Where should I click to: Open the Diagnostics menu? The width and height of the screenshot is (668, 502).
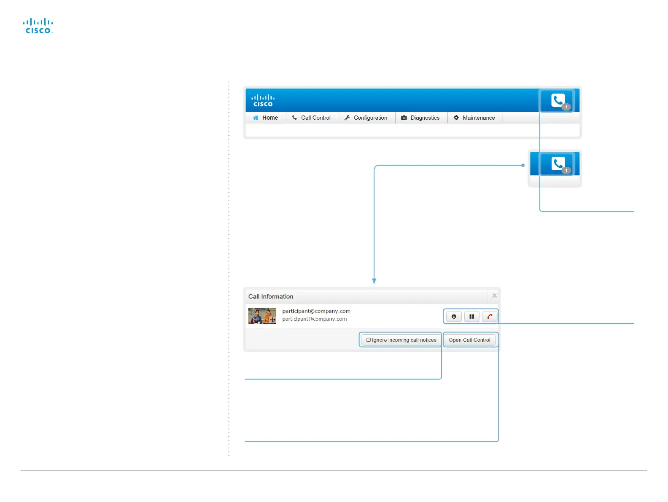click(x=421, y=118)
